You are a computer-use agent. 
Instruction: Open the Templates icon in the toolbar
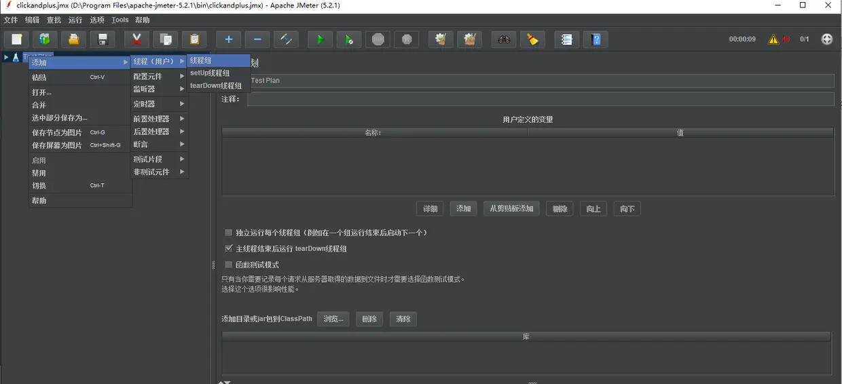pyautogui.click(x=45, y=39)
